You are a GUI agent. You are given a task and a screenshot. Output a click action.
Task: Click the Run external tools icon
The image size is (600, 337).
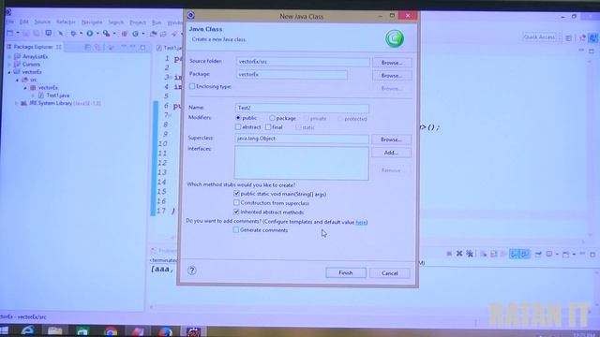(106, 34)
